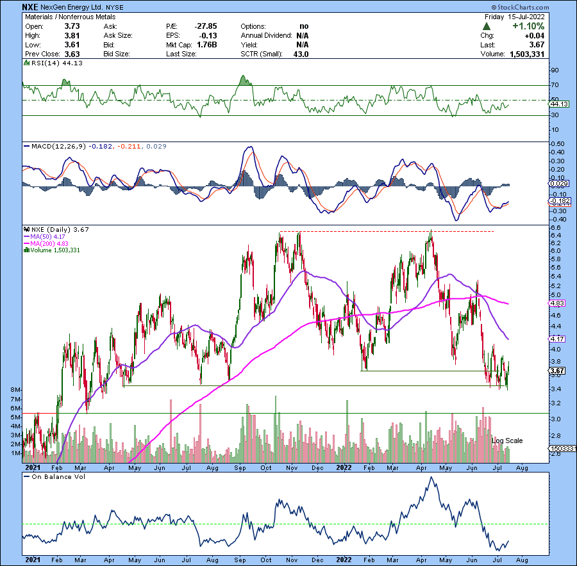The image size is (577, 566).
Task: Click the On Balance Vol indicator label
Action: [x=58, y=477]
